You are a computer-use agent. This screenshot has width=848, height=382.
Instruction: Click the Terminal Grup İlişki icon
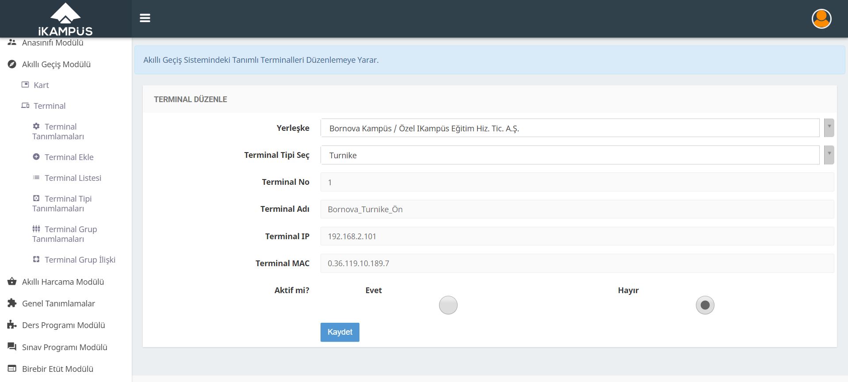36,259
